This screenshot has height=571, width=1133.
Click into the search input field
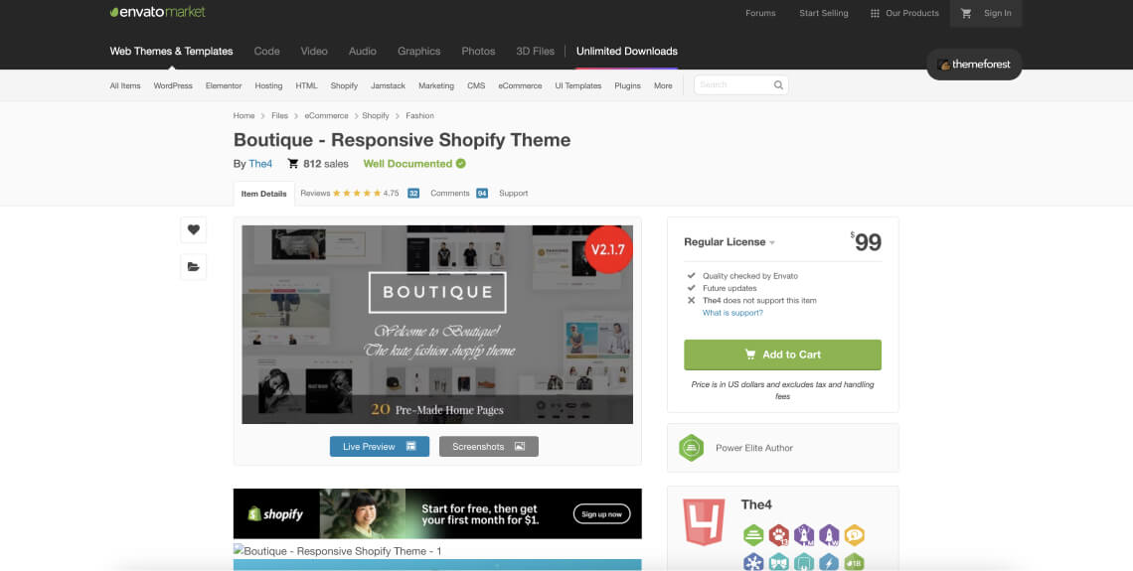732,85
